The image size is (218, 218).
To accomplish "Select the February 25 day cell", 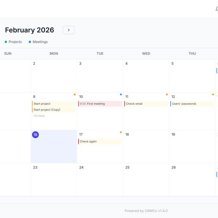I will coord(146,180).
